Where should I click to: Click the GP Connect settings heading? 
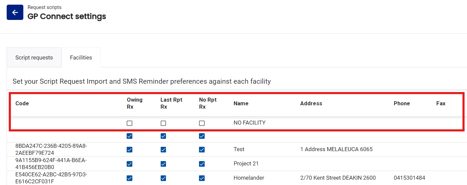coord(67,16)
